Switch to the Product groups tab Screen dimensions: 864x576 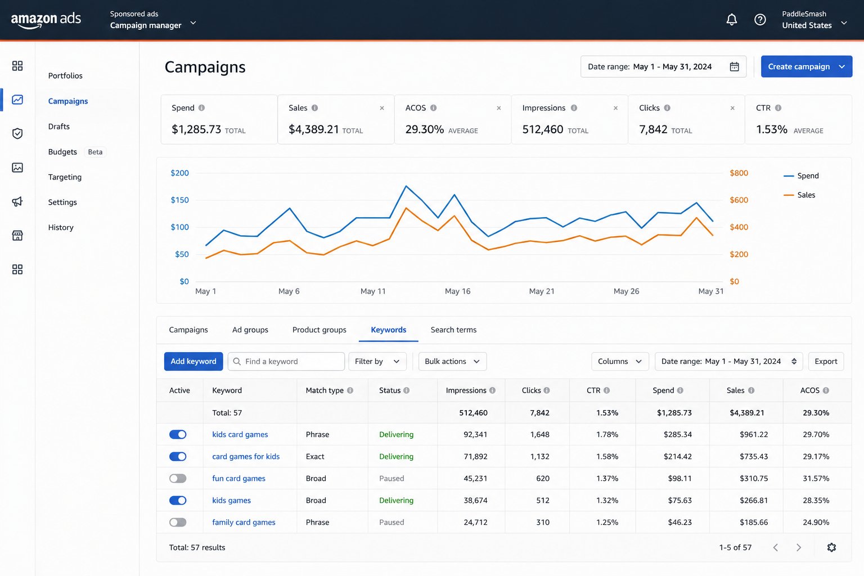(x=319, y=330)
